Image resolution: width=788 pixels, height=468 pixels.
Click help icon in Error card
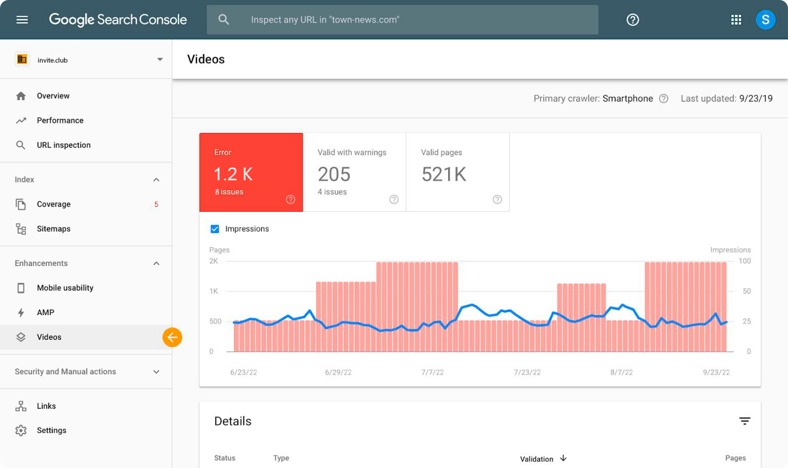click(x=291, y=199)
